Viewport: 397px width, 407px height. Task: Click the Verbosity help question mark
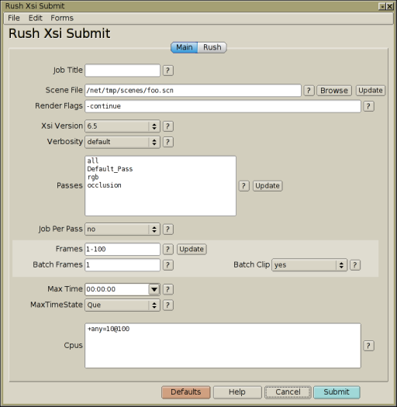(x=168, y=142)
